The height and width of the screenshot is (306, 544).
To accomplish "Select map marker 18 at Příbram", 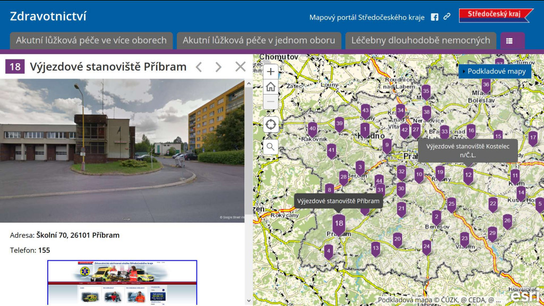I will coord(338,225).
